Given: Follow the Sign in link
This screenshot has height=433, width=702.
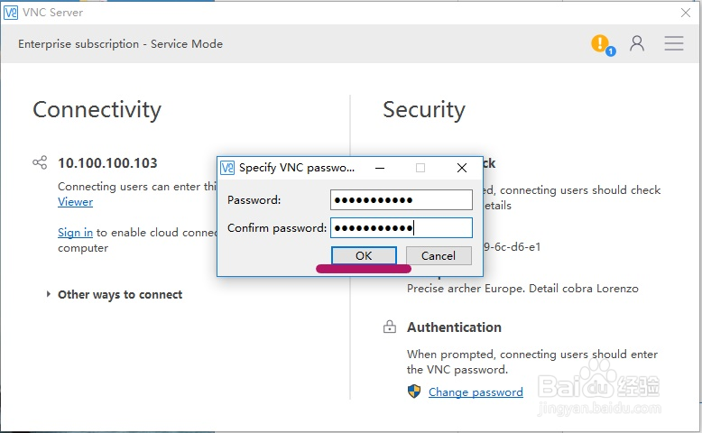Looking at the screenshot, I should pyautogui.click(x=76, y=233).
